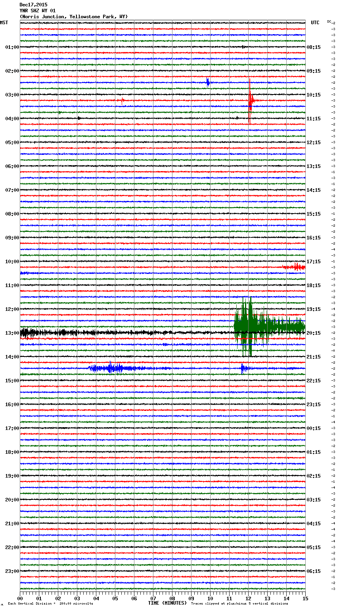Select the 05 minute tick label

115,598
